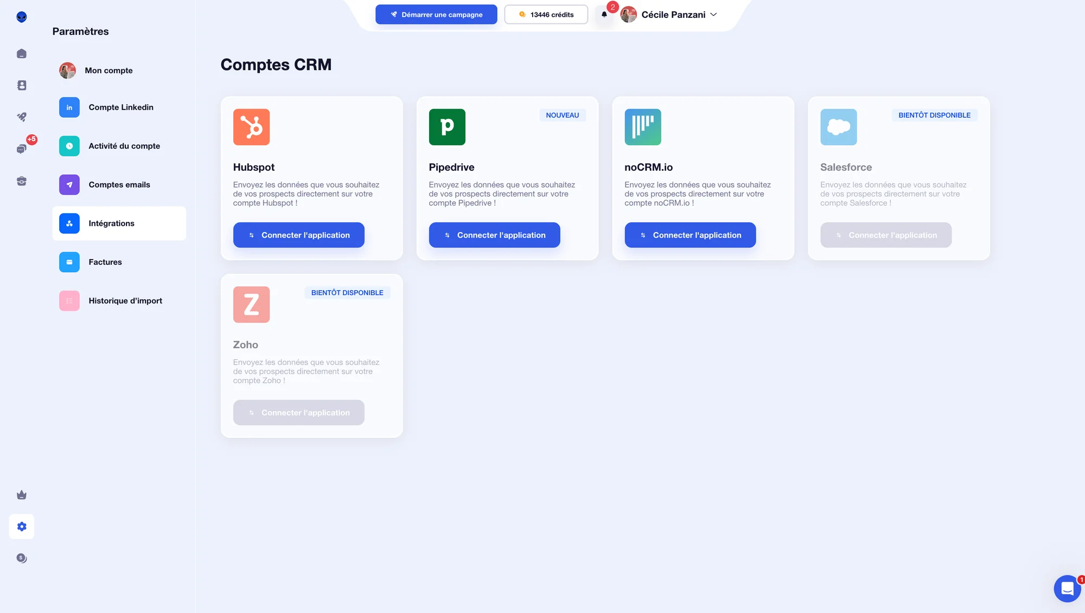This screenshot has width=1085, height=613.
Task: Open Compte Linkedin settings
Action: pos(119,107)
